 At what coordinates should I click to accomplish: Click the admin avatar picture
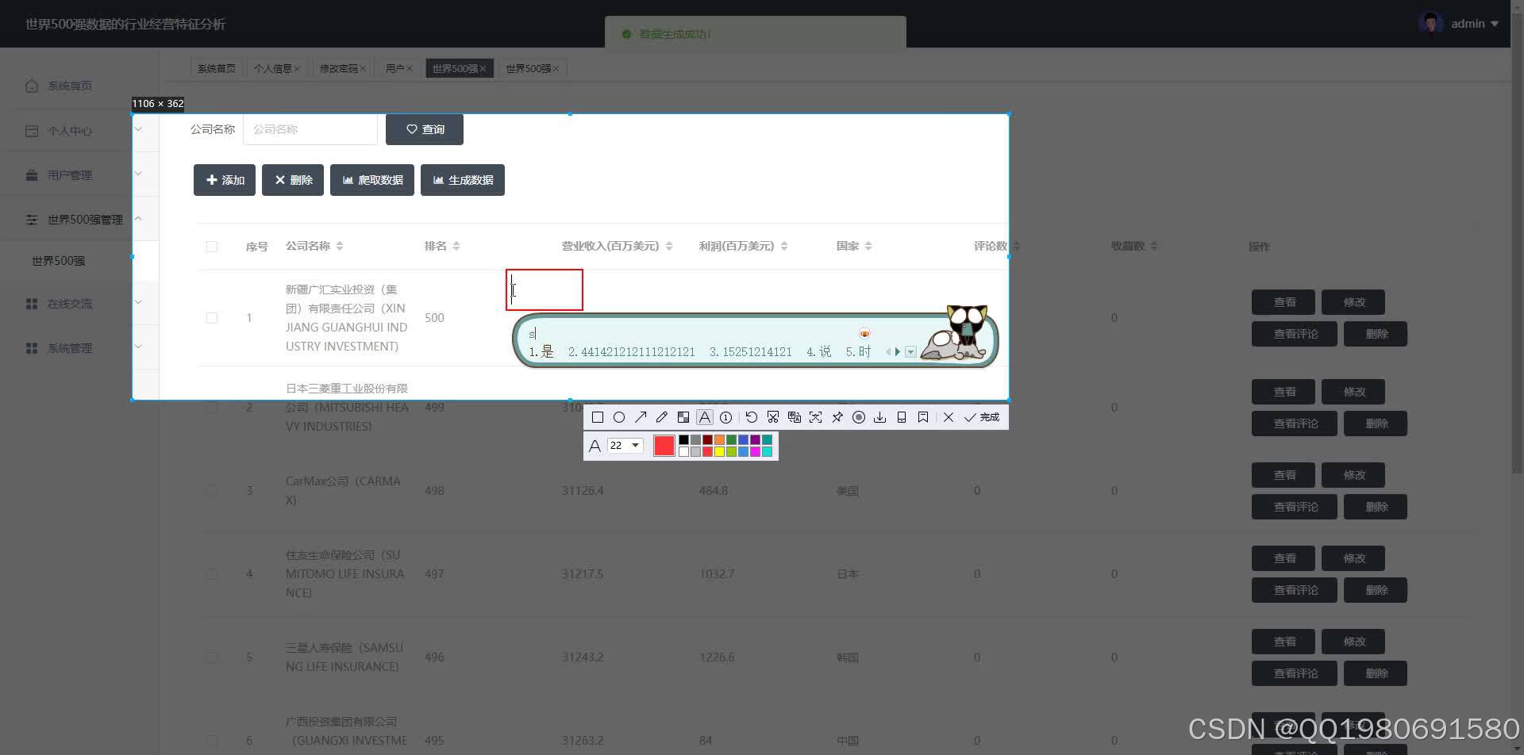point(1430,23)
